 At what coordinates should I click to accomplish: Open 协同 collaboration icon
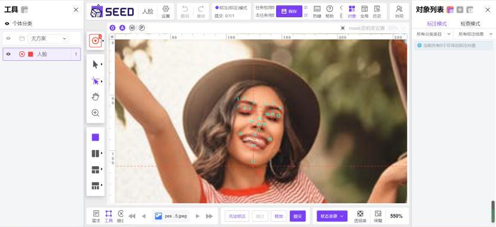click(x=399, y=12)
